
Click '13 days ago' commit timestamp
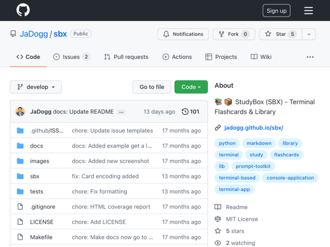(159, 112)
